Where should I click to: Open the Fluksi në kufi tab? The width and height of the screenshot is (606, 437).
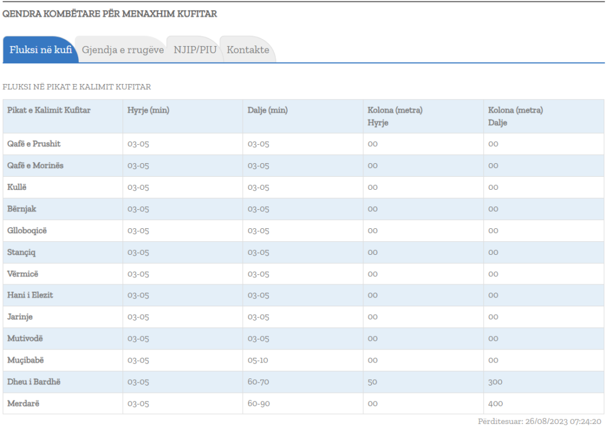40,50
